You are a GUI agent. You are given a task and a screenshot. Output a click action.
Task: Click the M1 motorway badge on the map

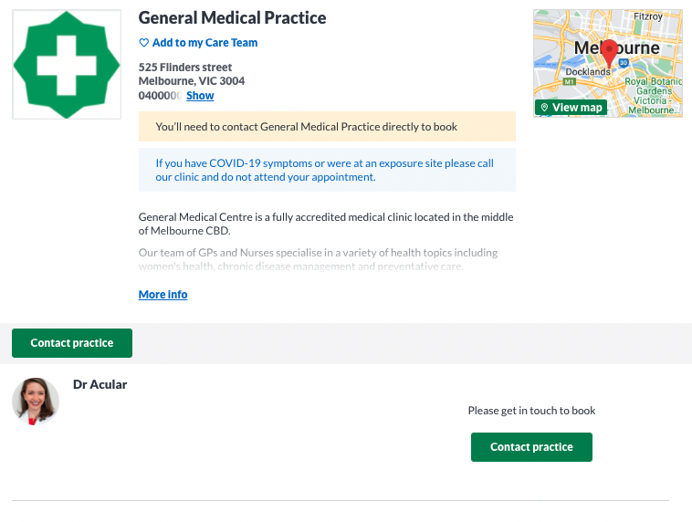click(x=570, y=81)
